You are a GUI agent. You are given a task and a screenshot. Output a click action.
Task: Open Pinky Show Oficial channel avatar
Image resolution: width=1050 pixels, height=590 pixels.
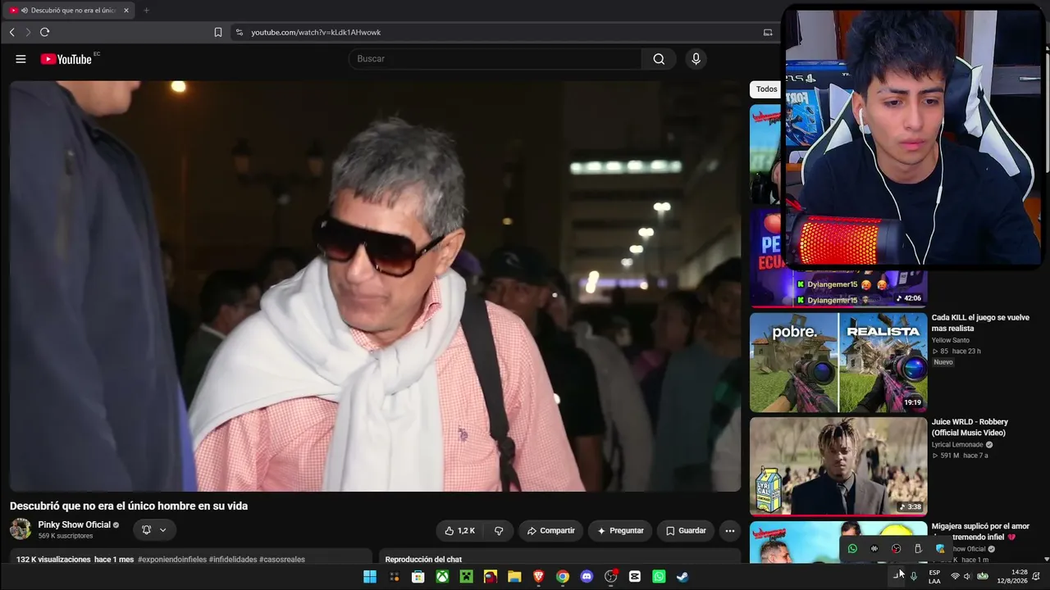[x=21, y=529]
